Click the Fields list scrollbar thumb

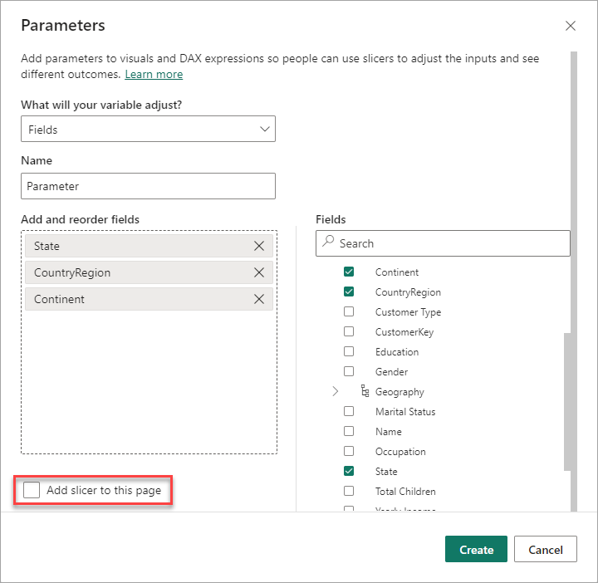[x=567, y=402]
